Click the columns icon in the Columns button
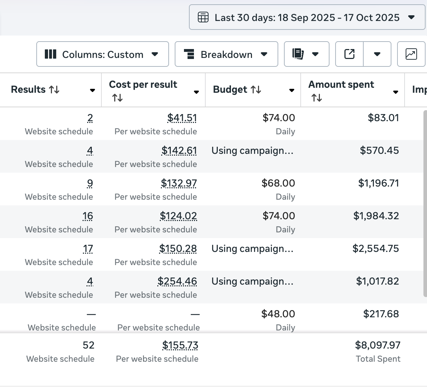Screen dimensions: 427x388 51,54
